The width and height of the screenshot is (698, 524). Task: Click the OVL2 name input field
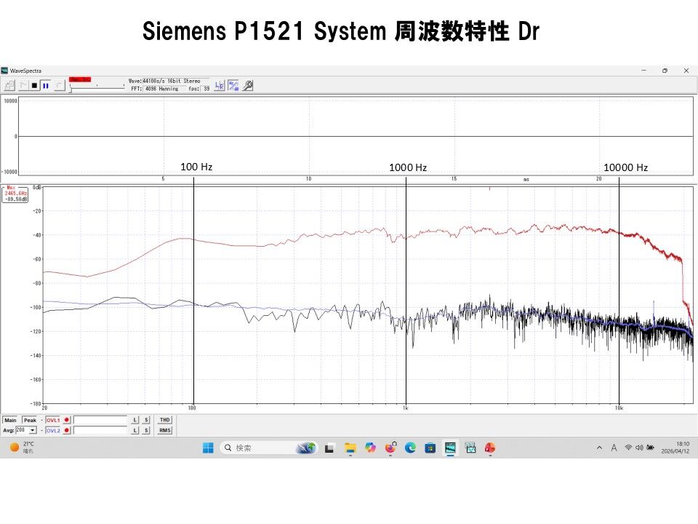tap(100, 430)
